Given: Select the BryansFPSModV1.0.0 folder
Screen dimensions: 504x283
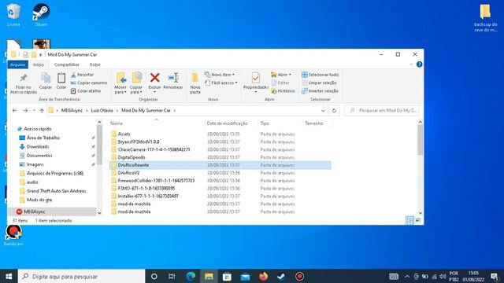Looking at the screenshot, I should [139, 141].
